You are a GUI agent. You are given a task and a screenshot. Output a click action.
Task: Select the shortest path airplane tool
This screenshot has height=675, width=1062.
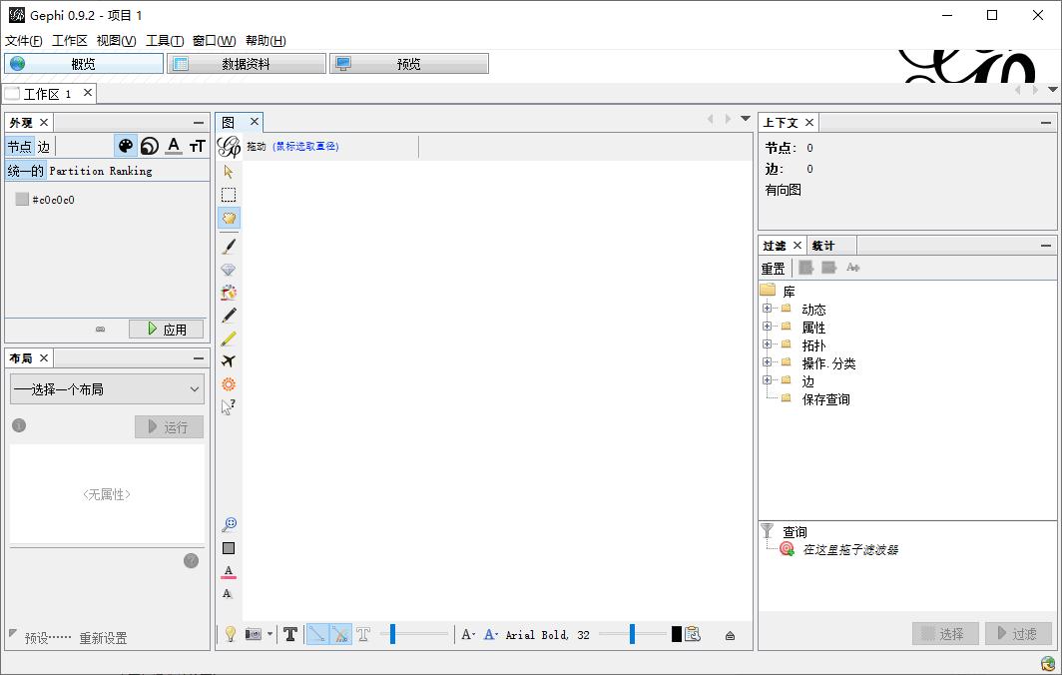click(x=229, y=361)
